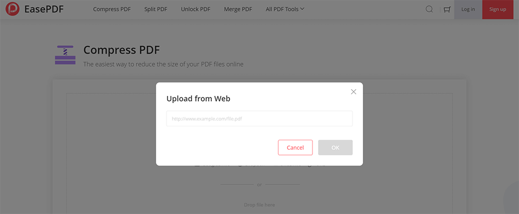This screenshot has width=519, height=214.
Task: Click the red Sign up button
Action: (x=497, y=9)
